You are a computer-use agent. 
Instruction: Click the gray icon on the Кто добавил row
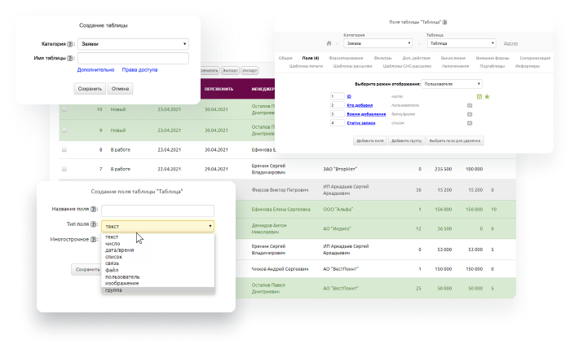470,105
